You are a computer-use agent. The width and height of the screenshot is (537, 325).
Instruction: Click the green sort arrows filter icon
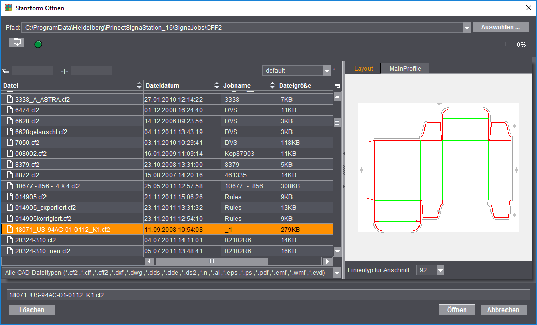pyautogui.click(x=64, y=71)
